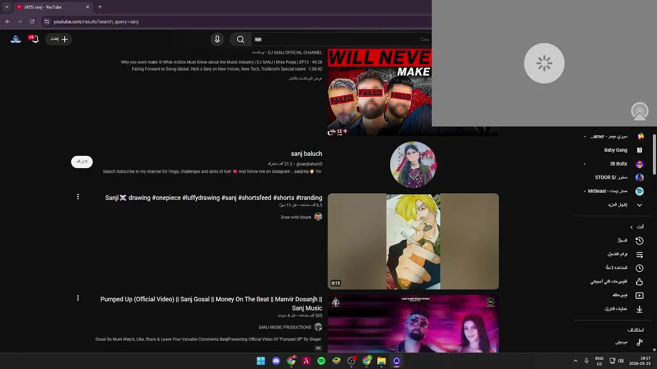Open the Sanji drawing video thumbnail
This screenshot has height=369, width=657.
pos(413,241)
